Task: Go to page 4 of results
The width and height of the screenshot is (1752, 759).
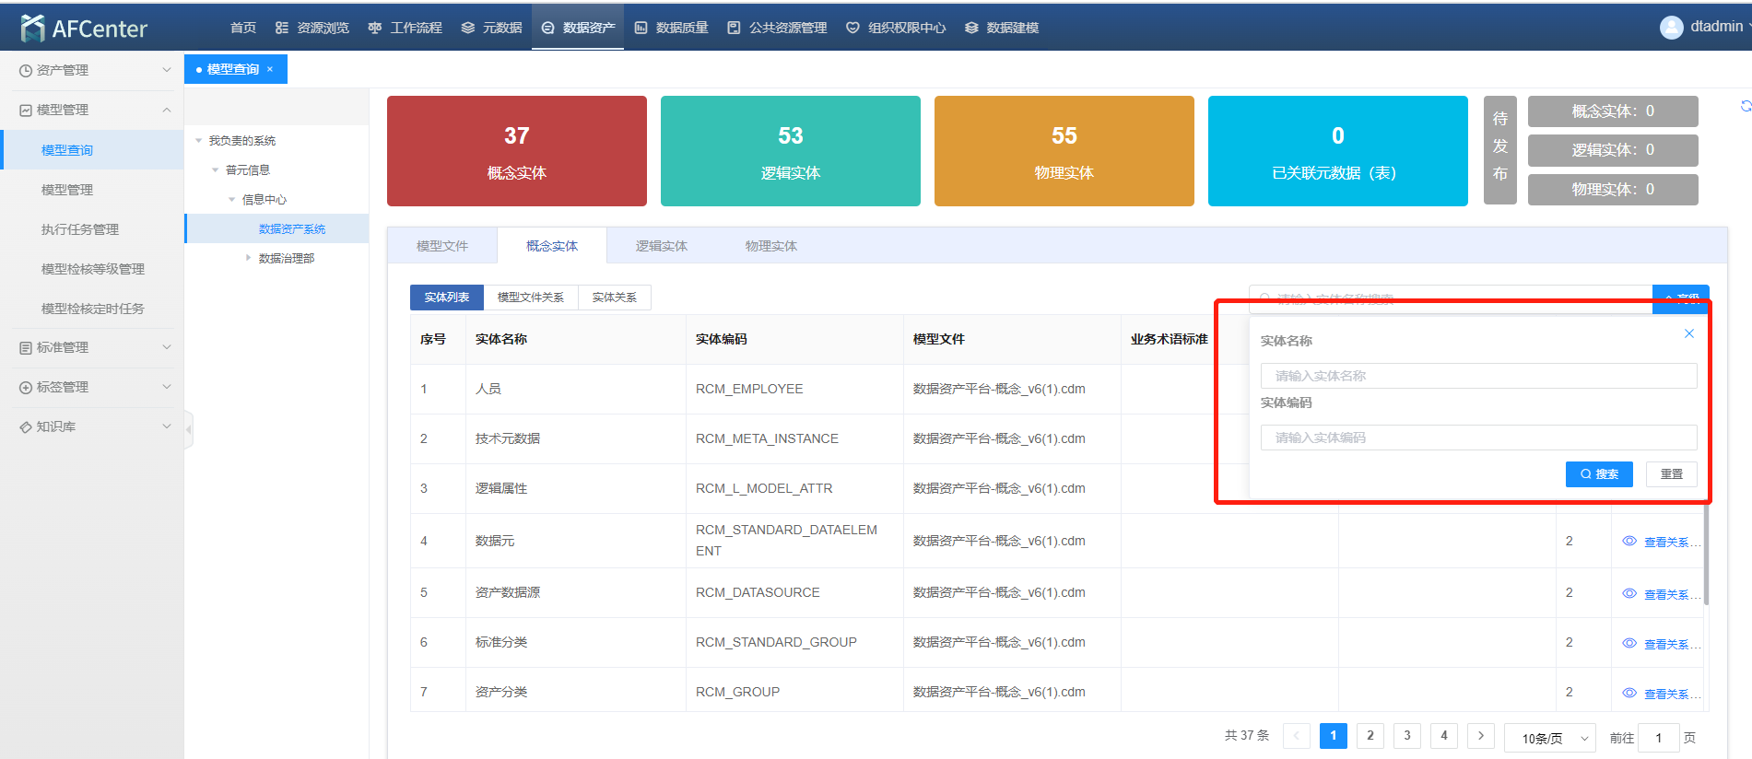Action: (x=1444, y=736)
